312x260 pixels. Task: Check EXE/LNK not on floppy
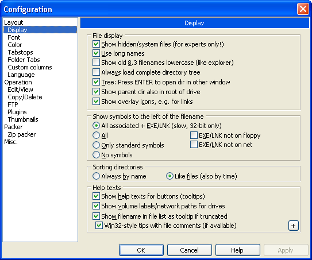[194, 135]
